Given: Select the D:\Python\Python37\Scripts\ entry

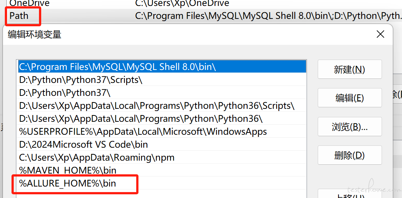Looking at the screenshot, I should click(x=162, y=80).
